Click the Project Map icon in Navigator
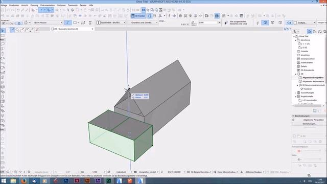327x184 pixels. point(310,32)
